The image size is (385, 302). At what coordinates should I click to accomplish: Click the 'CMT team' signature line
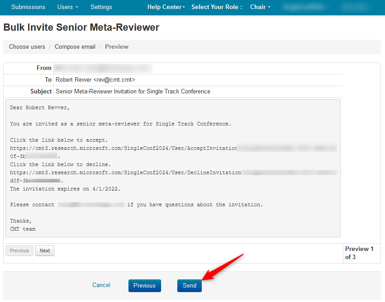point(23,229)
